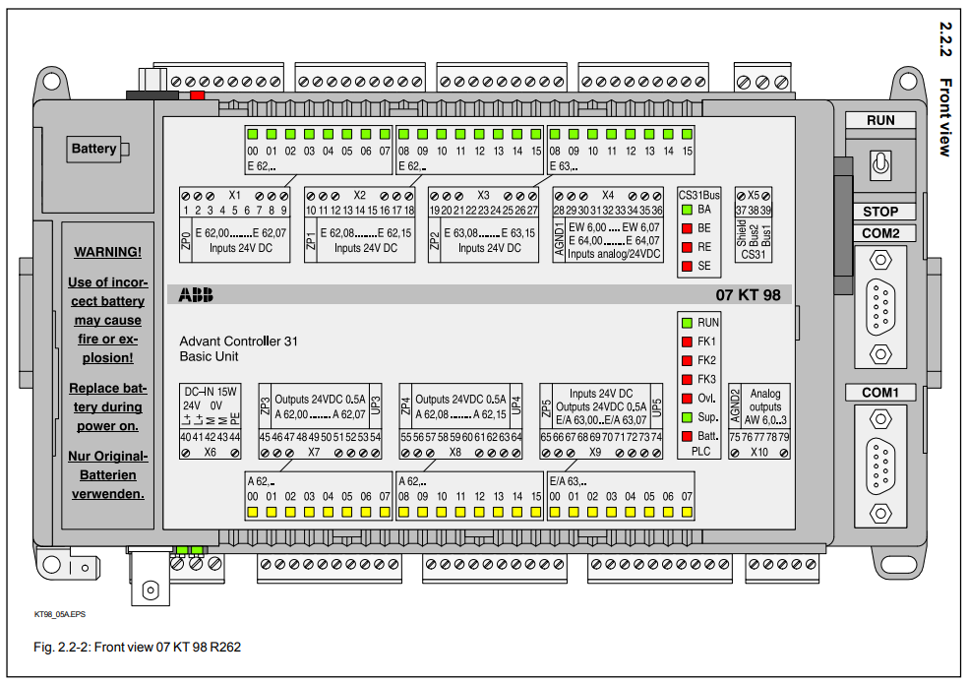This screenshot has height=684, width=968.
Task: Select the COM2 serial port connector
Action: pyautogui.click(x=881, y=304)
